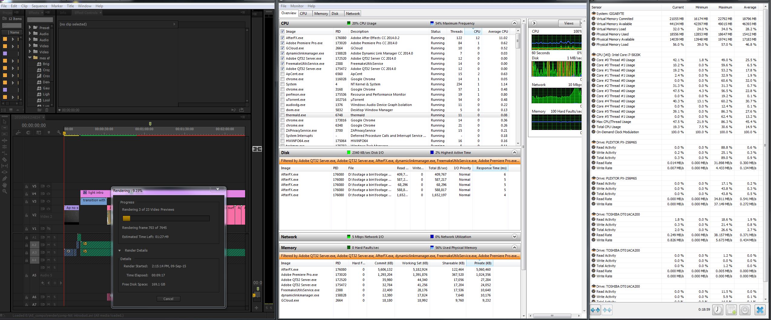771x320 pixels.
Task: Toggle timeline Snap magnet icon
Action: click(x=28, y=133)
